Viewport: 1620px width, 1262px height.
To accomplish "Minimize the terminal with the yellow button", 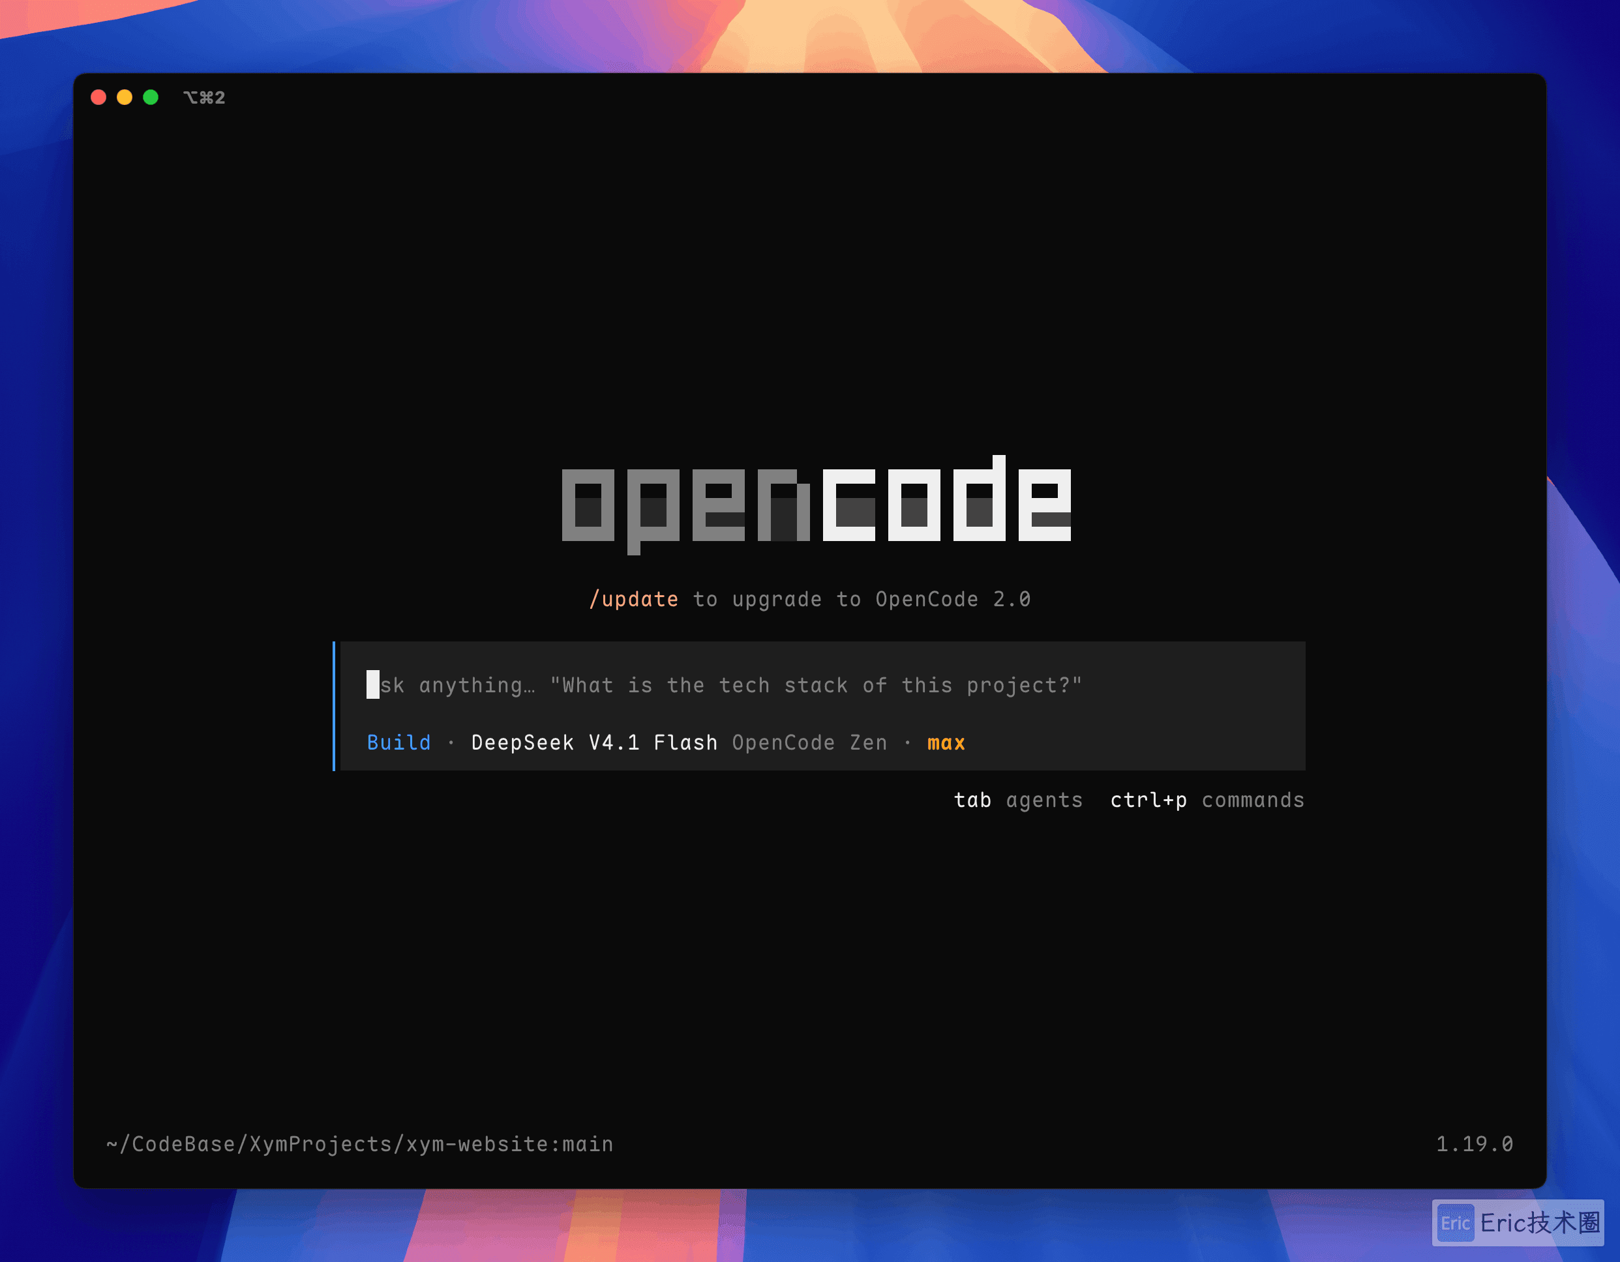I will pyautogui.click(x=125, y=97).
